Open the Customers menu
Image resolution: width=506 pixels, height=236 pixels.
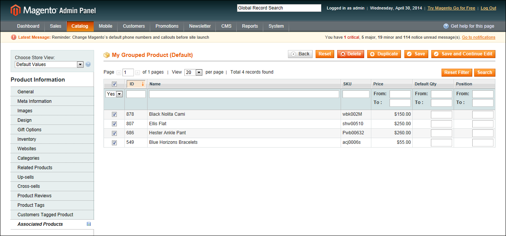[134, 26]
